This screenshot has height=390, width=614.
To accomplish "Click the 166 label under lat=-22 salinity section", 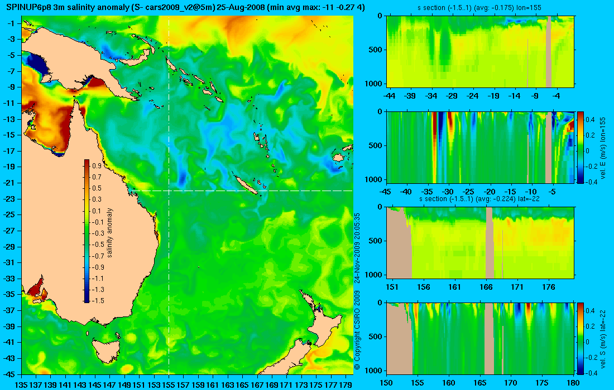I will pyautogui.click(x=486, y=287).
